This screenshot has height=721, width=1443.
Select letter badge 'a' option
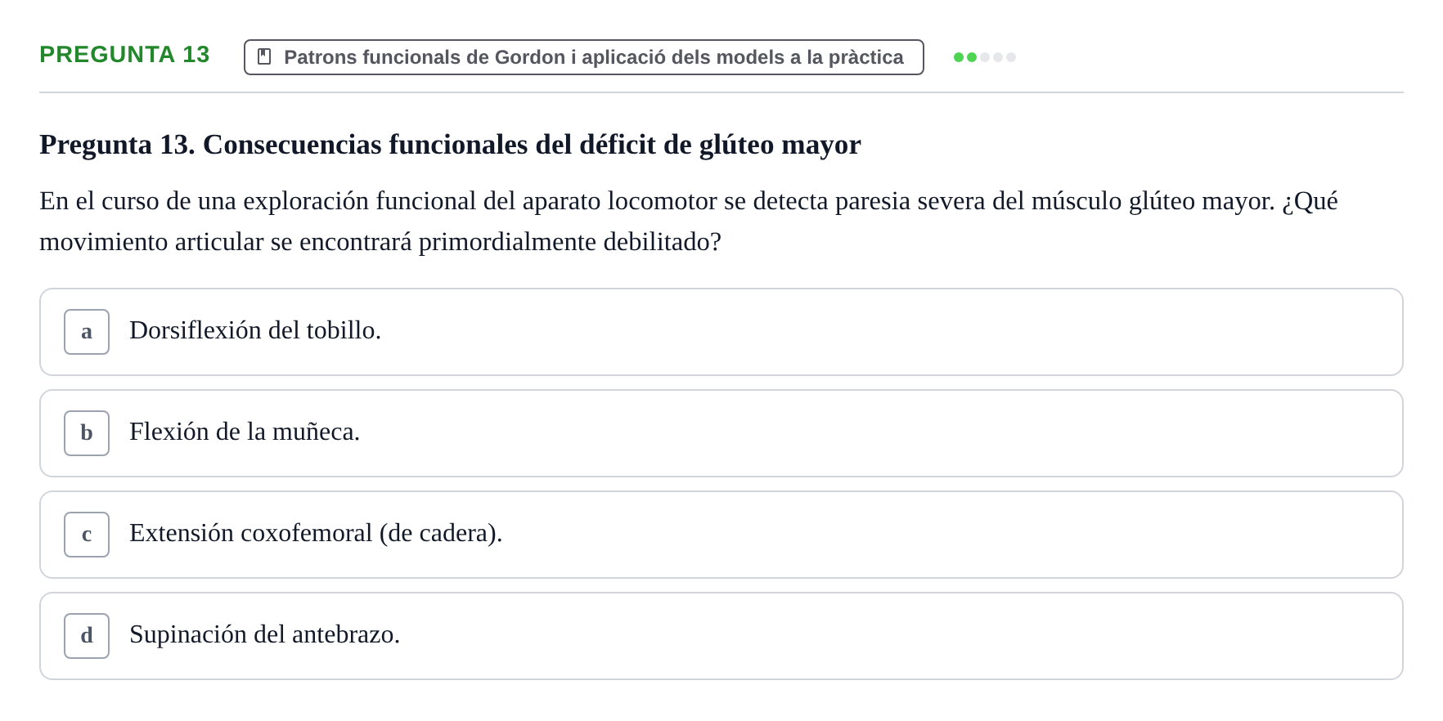[87, 332]
